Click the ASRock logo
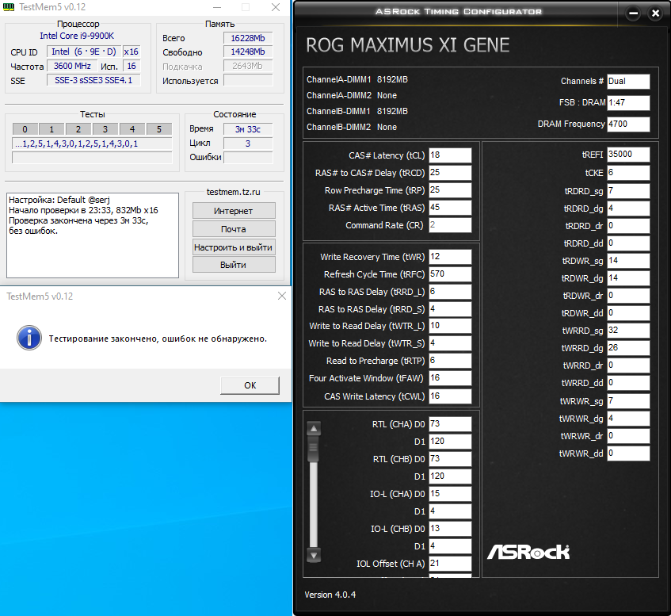The height and width of the screenshot is (616, 671). (x=528, y=552)
